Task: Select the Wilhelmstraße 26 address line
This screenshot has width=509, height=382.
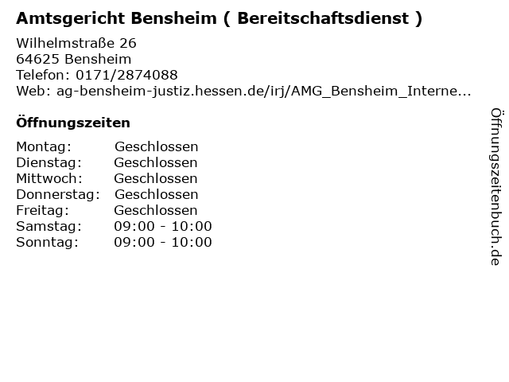Action: click(76, 43)
